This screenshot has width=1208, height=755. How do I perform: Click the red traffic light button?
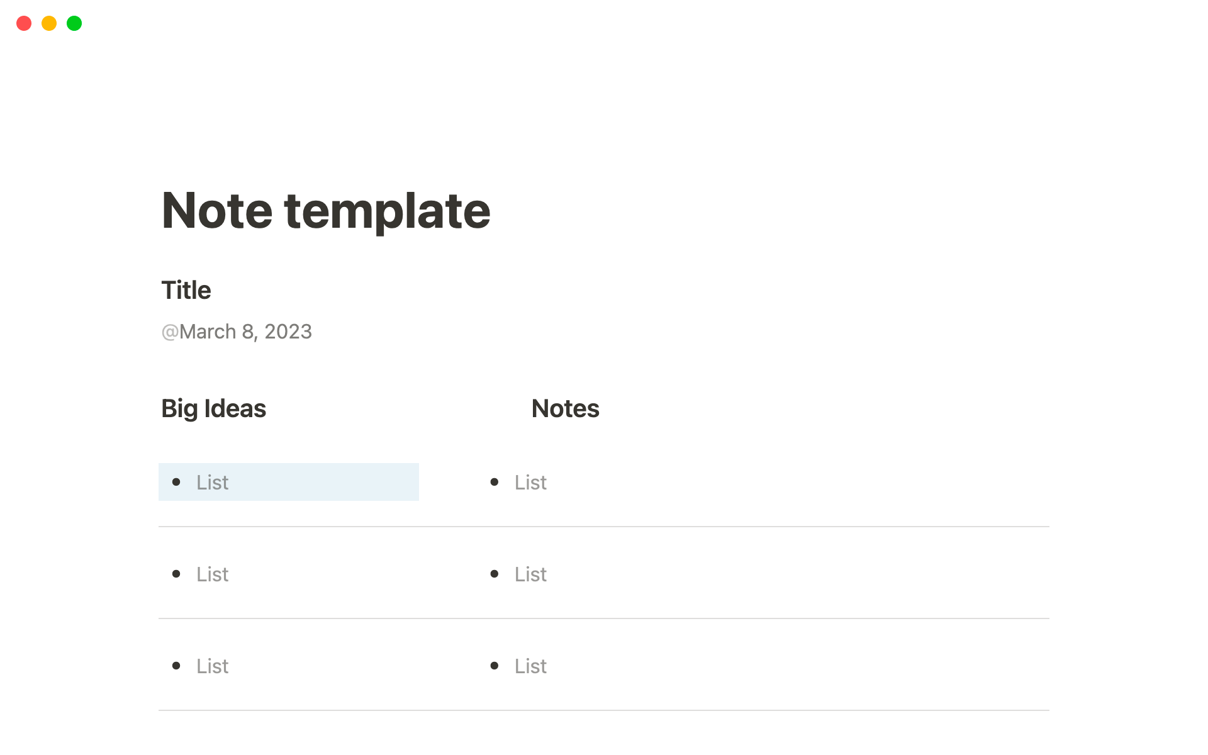[x=24, y=23]
